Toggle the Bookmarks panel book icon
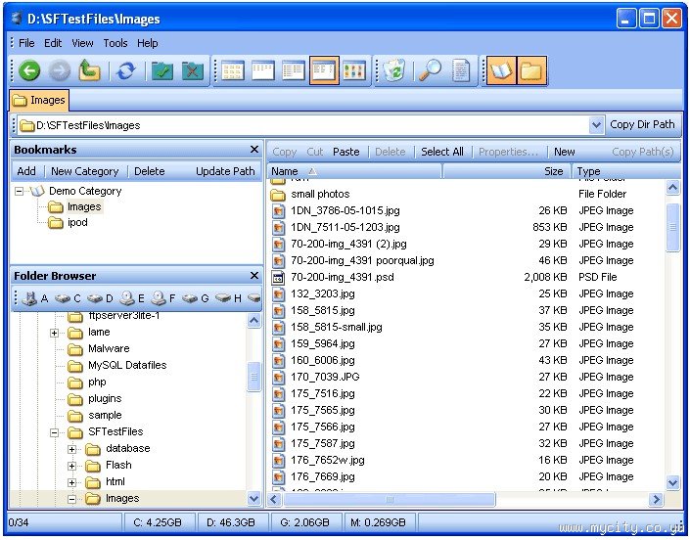The image size is (690, 540). (x=500, y=70)
